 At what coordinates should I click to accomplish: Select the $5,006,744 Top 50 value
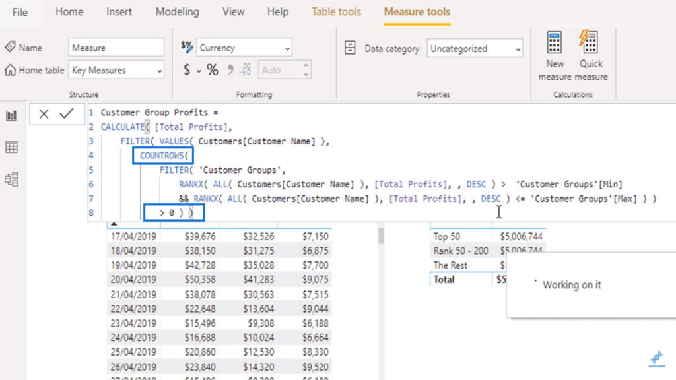tap(521, 237)
